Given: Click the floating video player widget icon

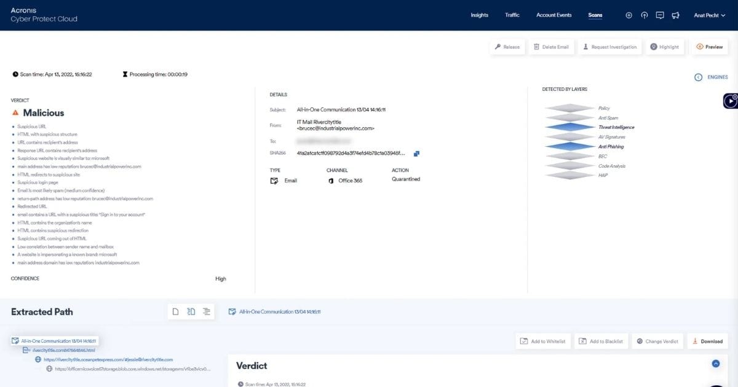Looking at the screenshot, I should (x=730, y=101).
